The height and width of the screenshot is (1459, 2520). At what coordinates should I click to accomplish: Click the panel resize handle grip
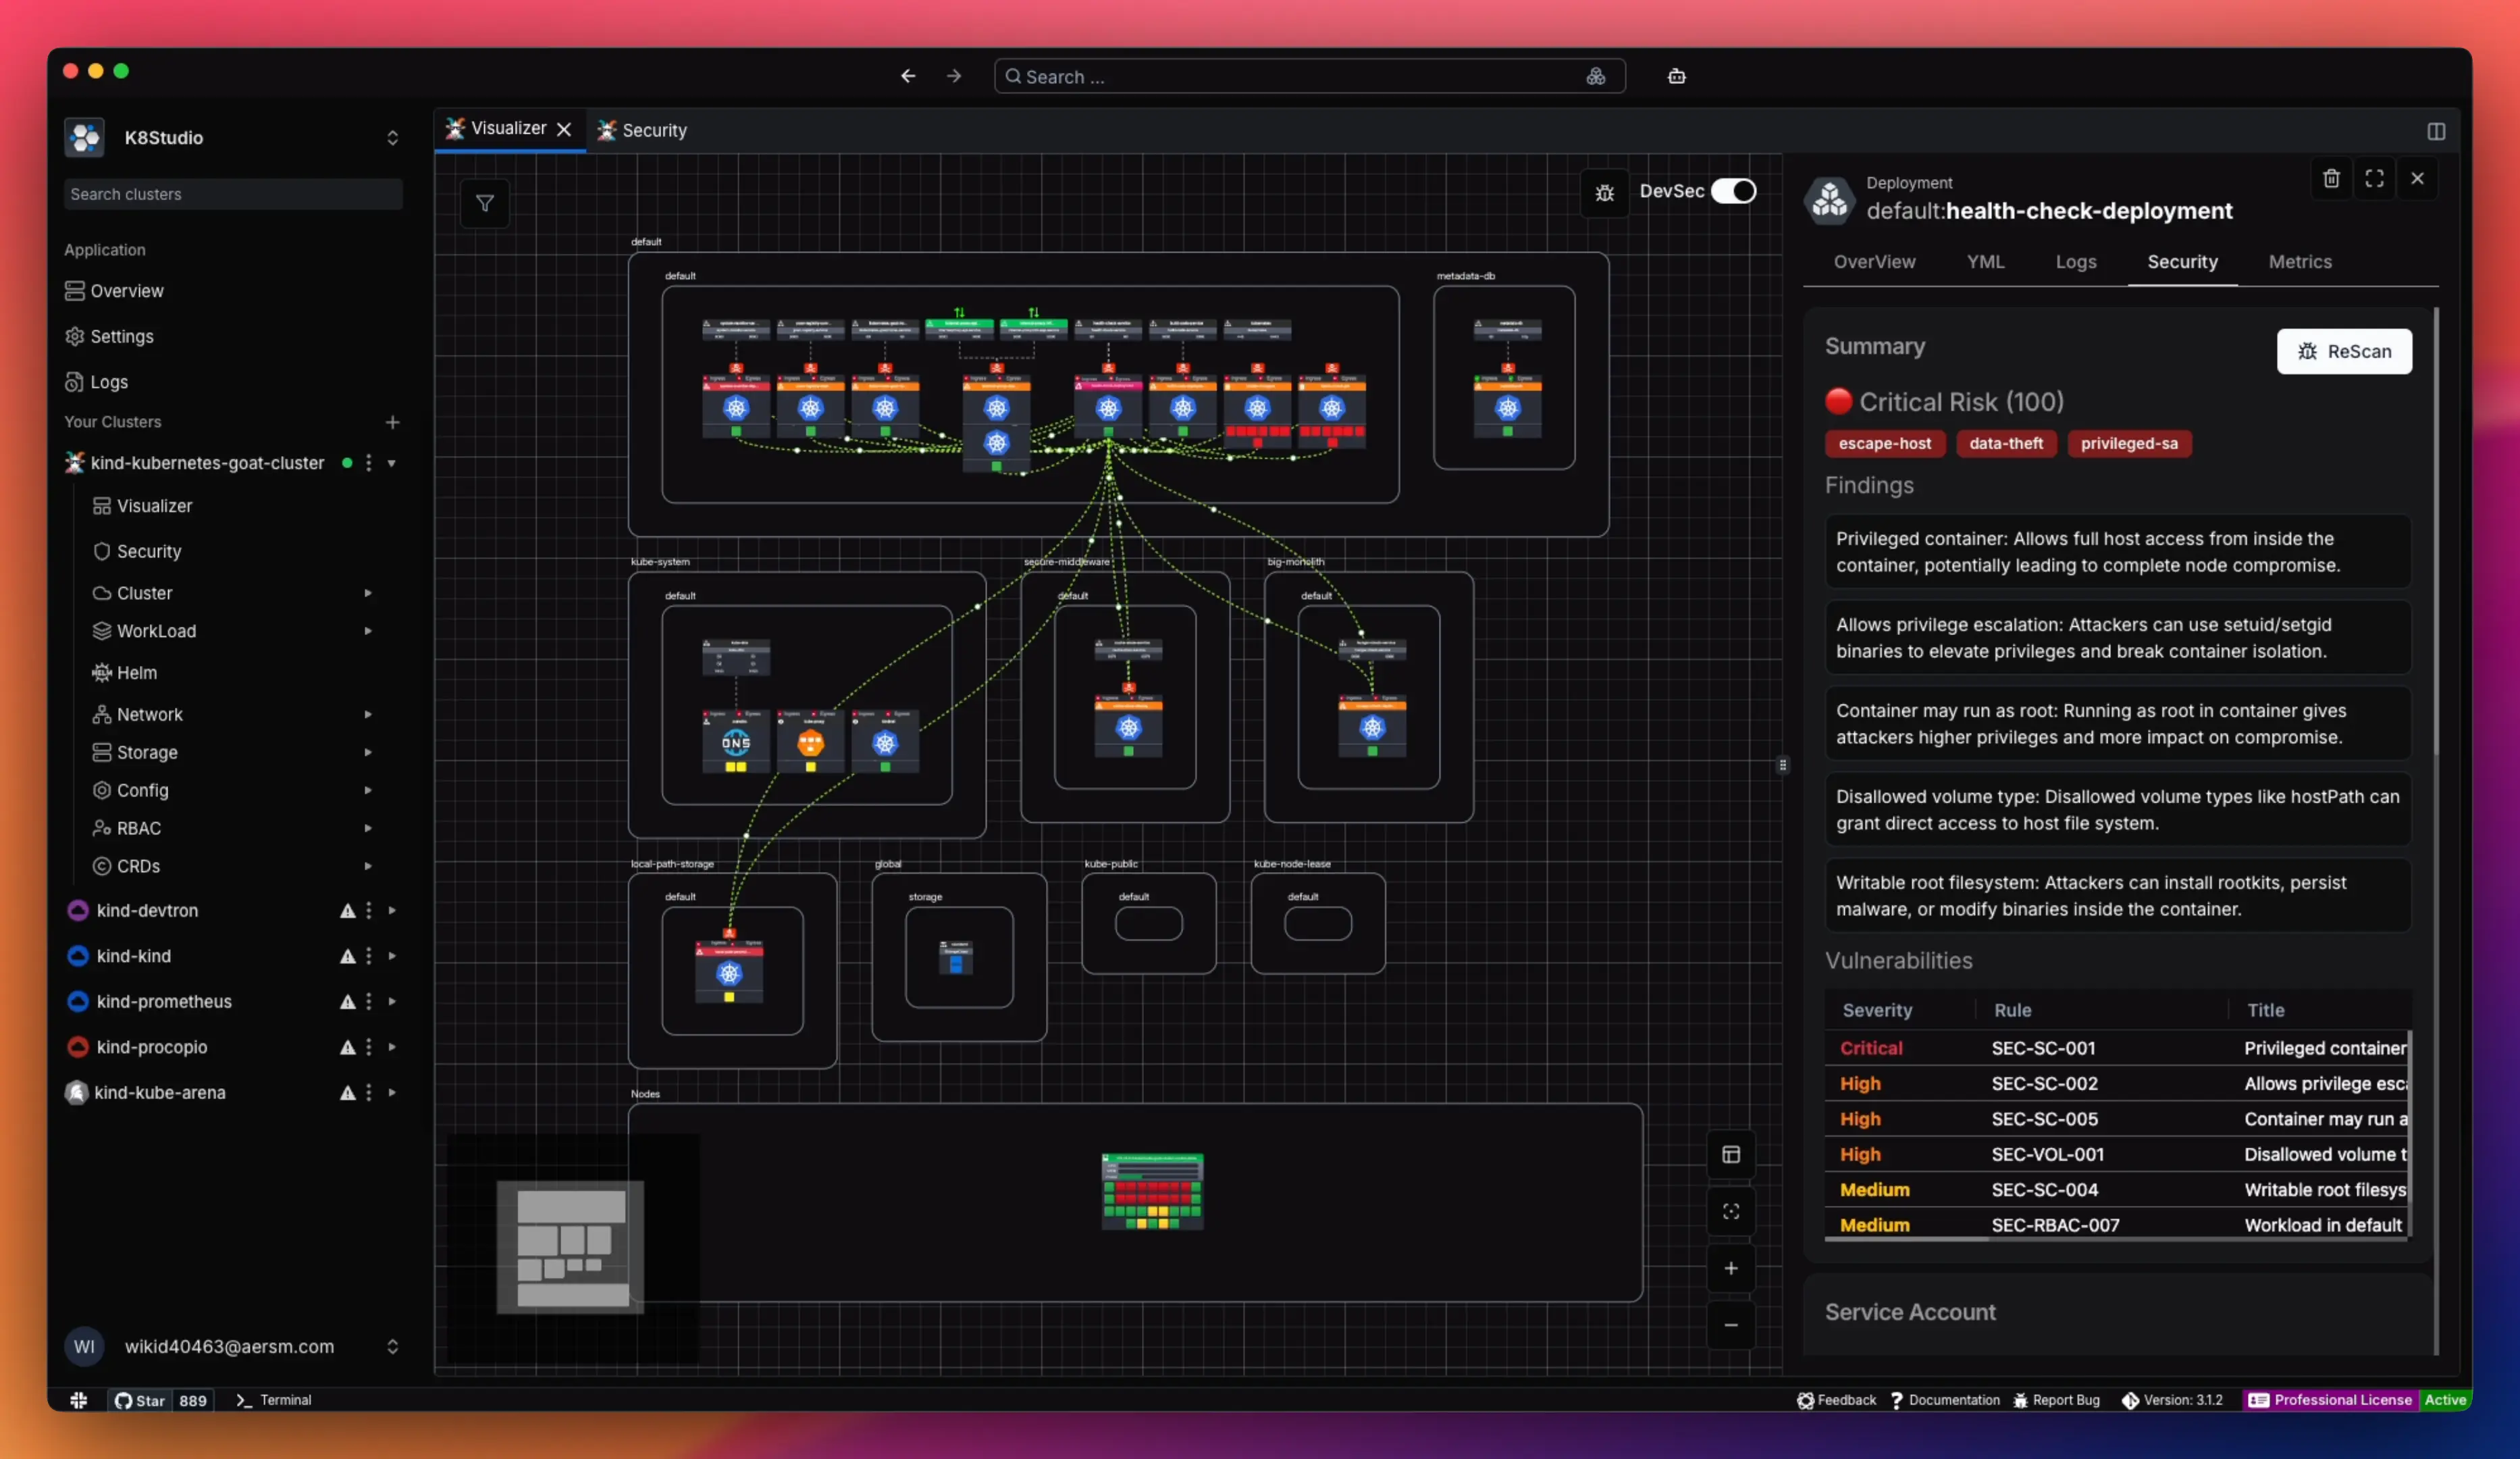(x=1782, y=765)
